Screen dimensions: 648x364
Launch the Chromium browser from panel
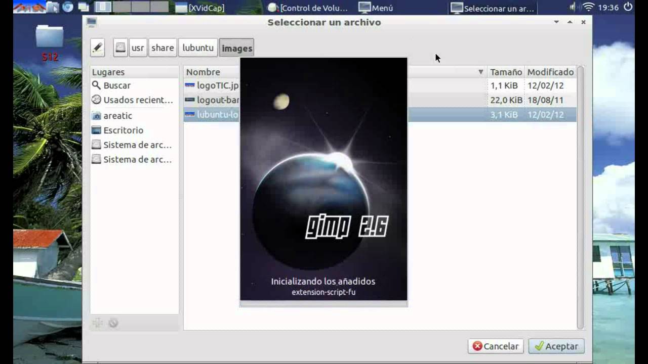pos(68,7)
